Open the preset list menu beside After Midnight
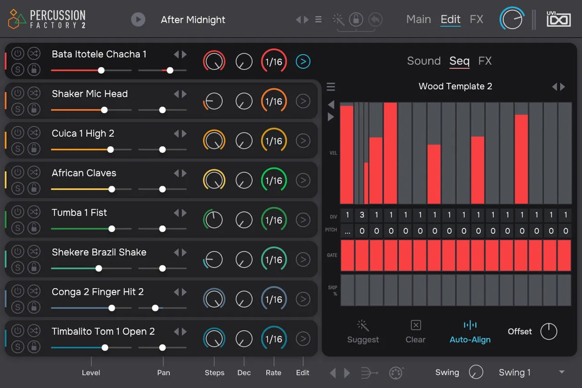 [318, 19]
